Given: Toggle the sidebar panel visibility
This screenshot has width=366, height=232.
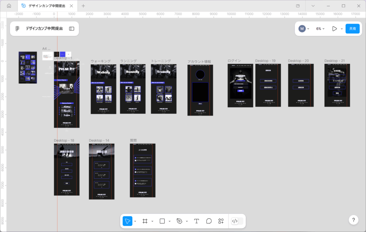Looking at the screenshot, I should [x=71, y=29].
